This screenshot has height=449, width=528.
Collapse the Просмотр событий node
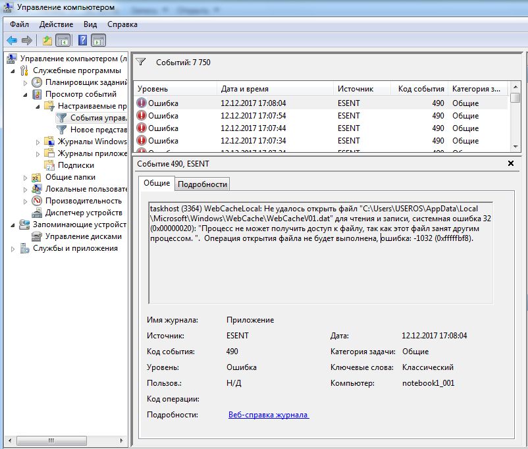click(x=26, y=95)
